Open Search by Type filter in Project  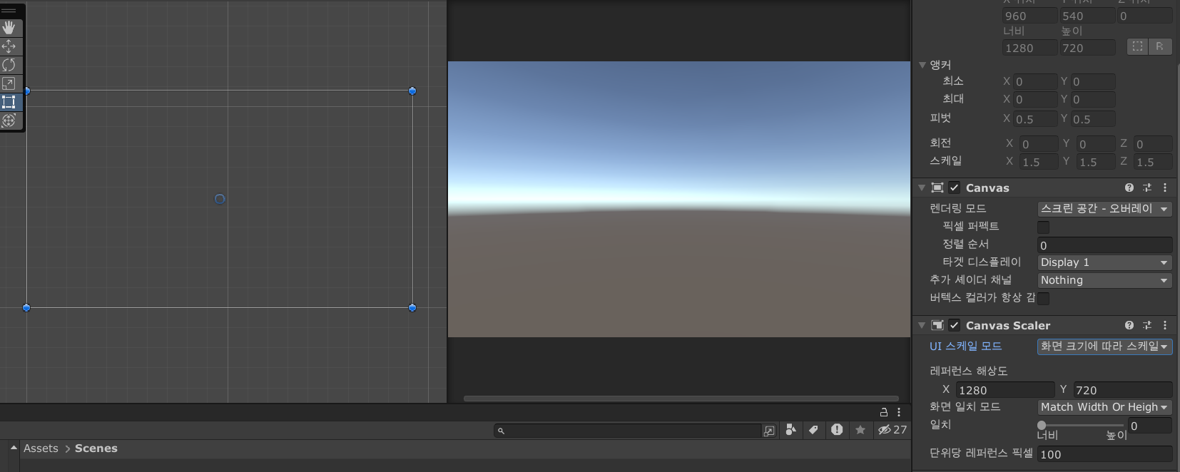click(x=790, y=430)
